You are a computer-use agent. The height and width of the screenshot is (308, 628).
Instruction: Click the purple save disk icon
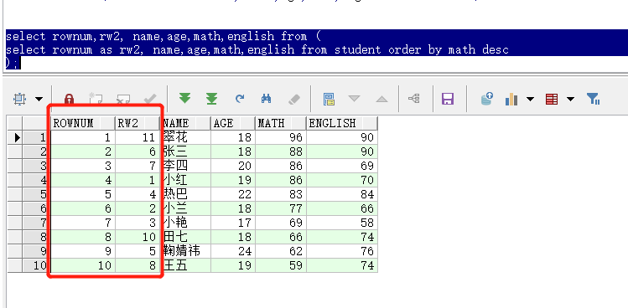point(448,99)
